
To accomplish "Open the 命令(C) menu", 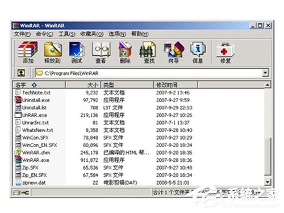I will [45, 34].
